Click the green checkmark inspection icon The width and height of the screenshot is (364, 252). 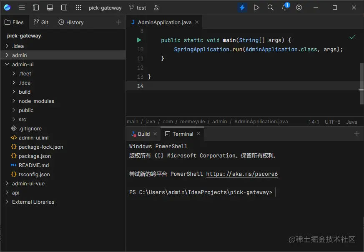click(x=352, y=37)
